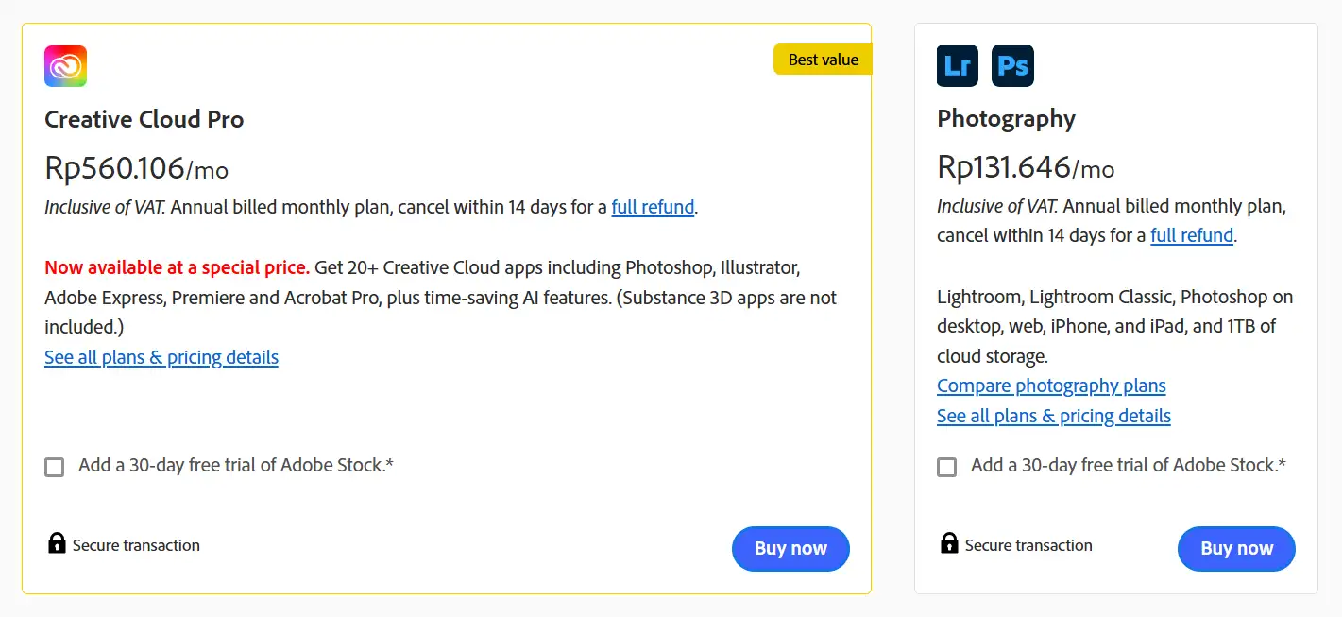1342x617 pixels.
Task: Select the Creative Cloud Pro heading
Action: (144, 120)
